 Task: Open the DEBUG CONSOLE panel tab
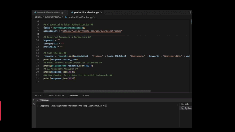tap(56, 96)
